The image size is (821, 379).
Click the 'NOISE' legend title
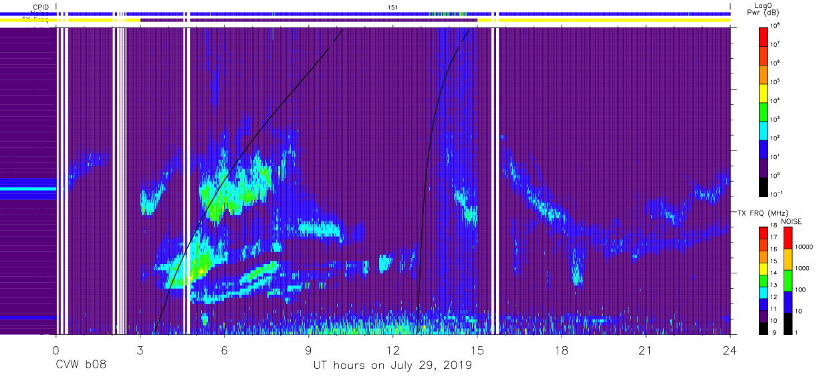pos(790,221)
